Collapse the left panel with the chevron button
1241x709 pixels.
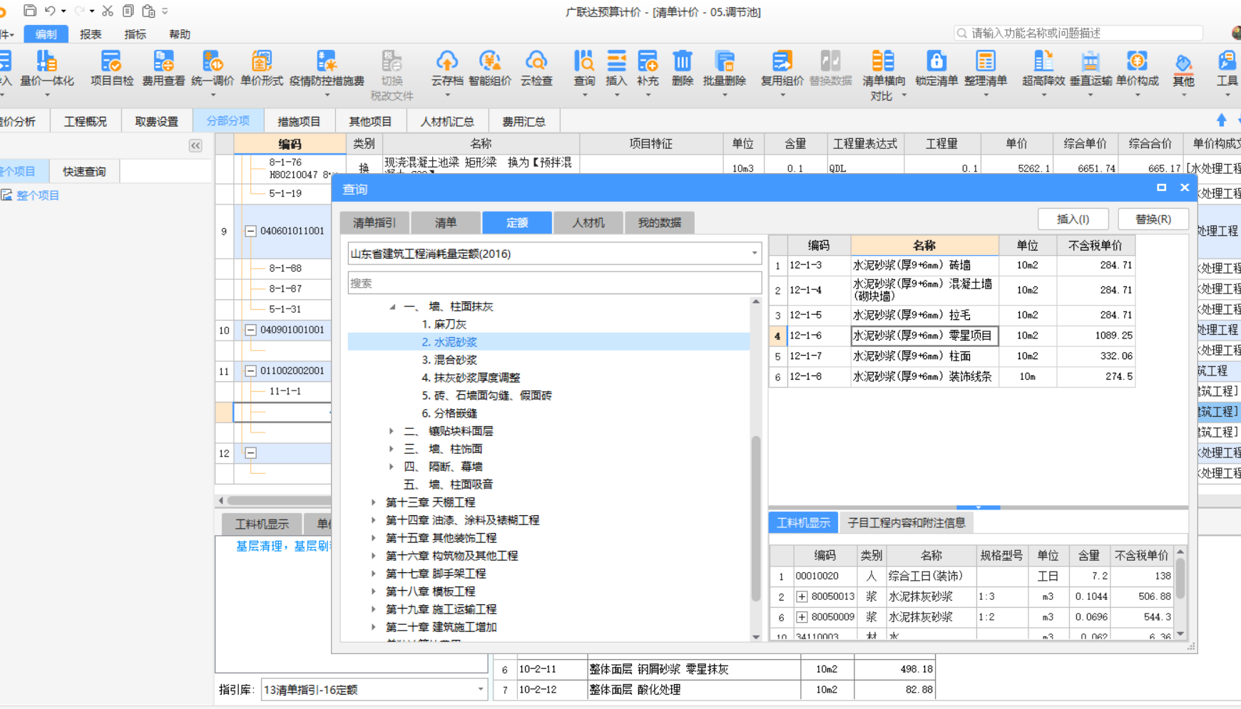coord(195,145)
